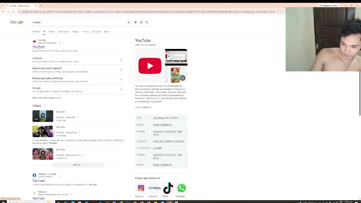Switch to Short videos tab
This screenshot has height=203, width=361.
(63, 32)
